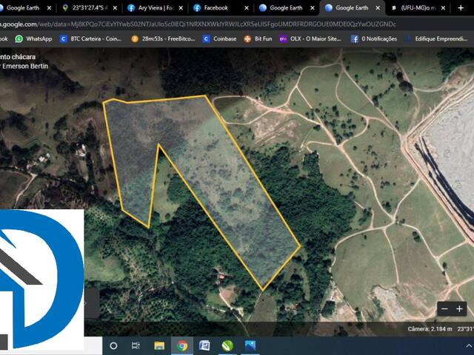The width and height of the screenshot is (474, 355).
Task: Close the active Google Earth tab
Action: (378, 8)
